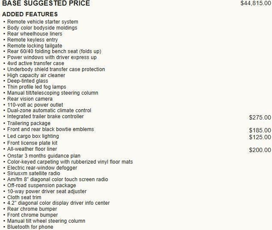Click Rear 60/40 folding bench seat entry
Screen dimensions: 272x230
tap(54, 51)
